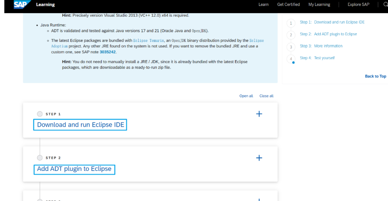Expand Step 1 with the plus icon
The height and width of the screenshot is (201, 388).
point(259,114)
